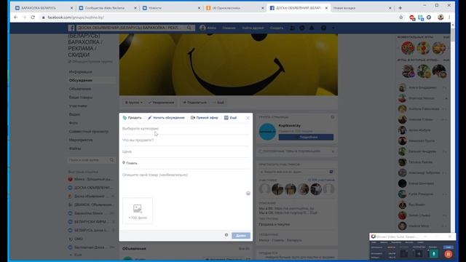Screen dimensions: 466x262
Task: Click the Что вы продаете field
Action: click(186, 140)
